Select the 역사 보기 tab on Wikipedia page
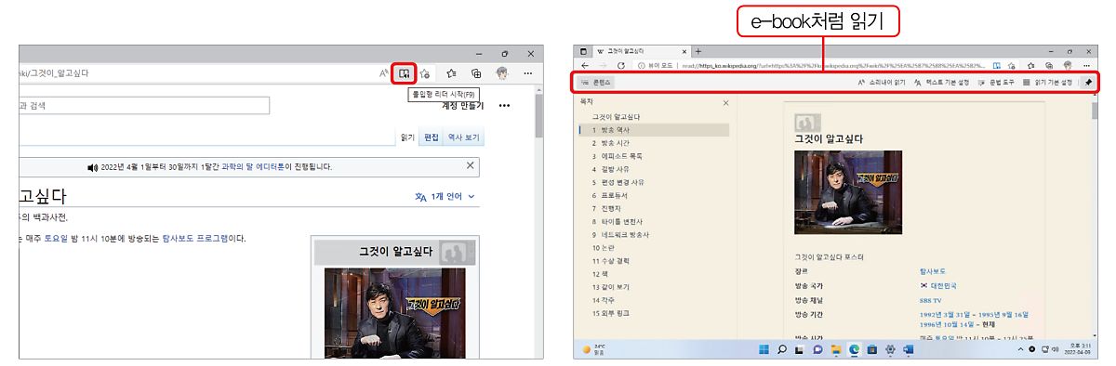This screenshot has height=366, width=1116. pyautogui.click(x=464, y=137)
